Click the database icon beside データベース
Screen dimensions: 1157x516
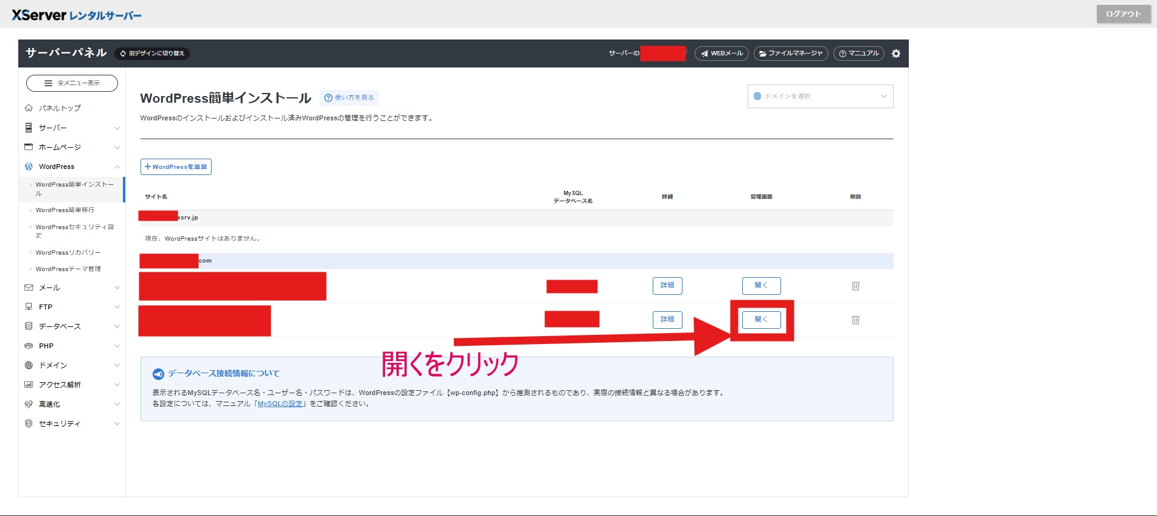tap(29, 326)
